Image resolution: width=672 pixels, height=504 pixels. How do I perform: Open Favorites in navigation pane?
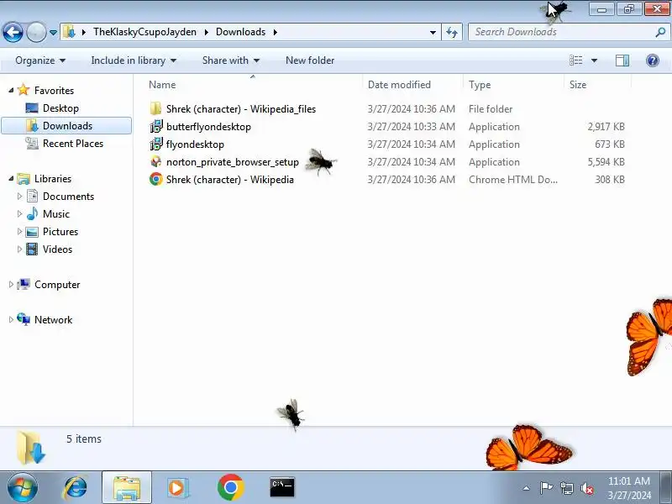tap(54, 91)
